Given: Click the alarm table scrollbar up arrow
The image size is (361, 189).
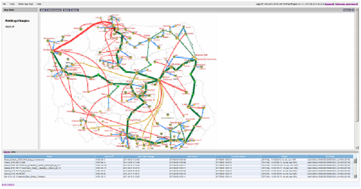Looking at the screenshot, I should tap(355, 160).
